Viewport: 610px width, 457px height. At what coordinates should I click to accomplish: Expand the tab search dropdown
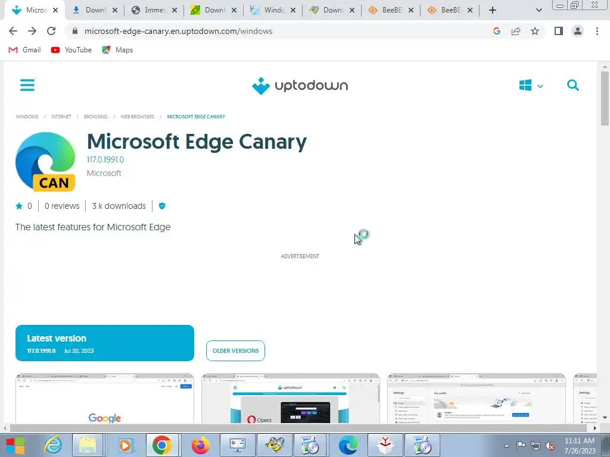click(x=539, y=11)
